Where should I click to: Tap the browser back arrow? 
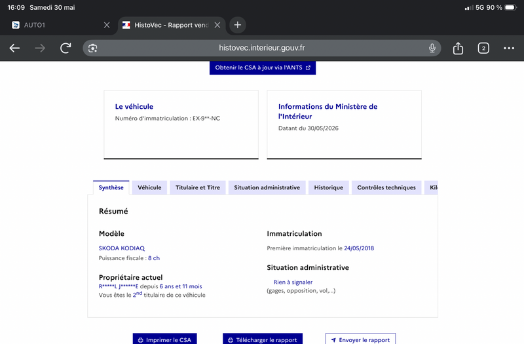[x=14, y=48]
